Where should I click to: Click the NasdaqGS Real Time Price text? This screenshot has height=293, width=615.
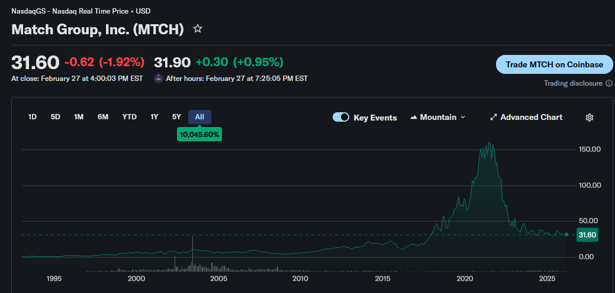tap(81, 11)
